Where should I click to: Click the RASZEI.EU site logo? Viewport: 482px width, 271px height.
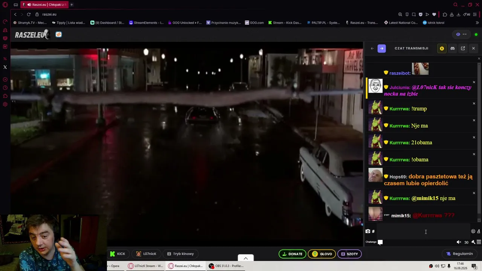click(x=32, y=35)
